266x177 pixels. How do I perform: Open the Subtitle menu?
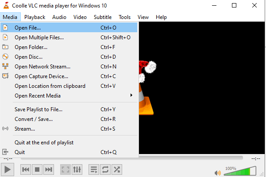click(x=103, y=17)
